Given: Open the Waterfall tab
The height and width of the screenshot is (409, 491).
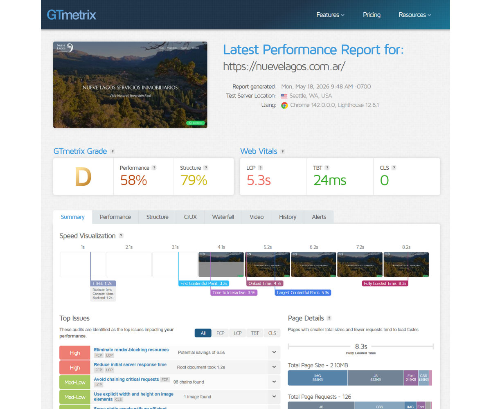Looking at the screenshot, I should pos(223,217).
